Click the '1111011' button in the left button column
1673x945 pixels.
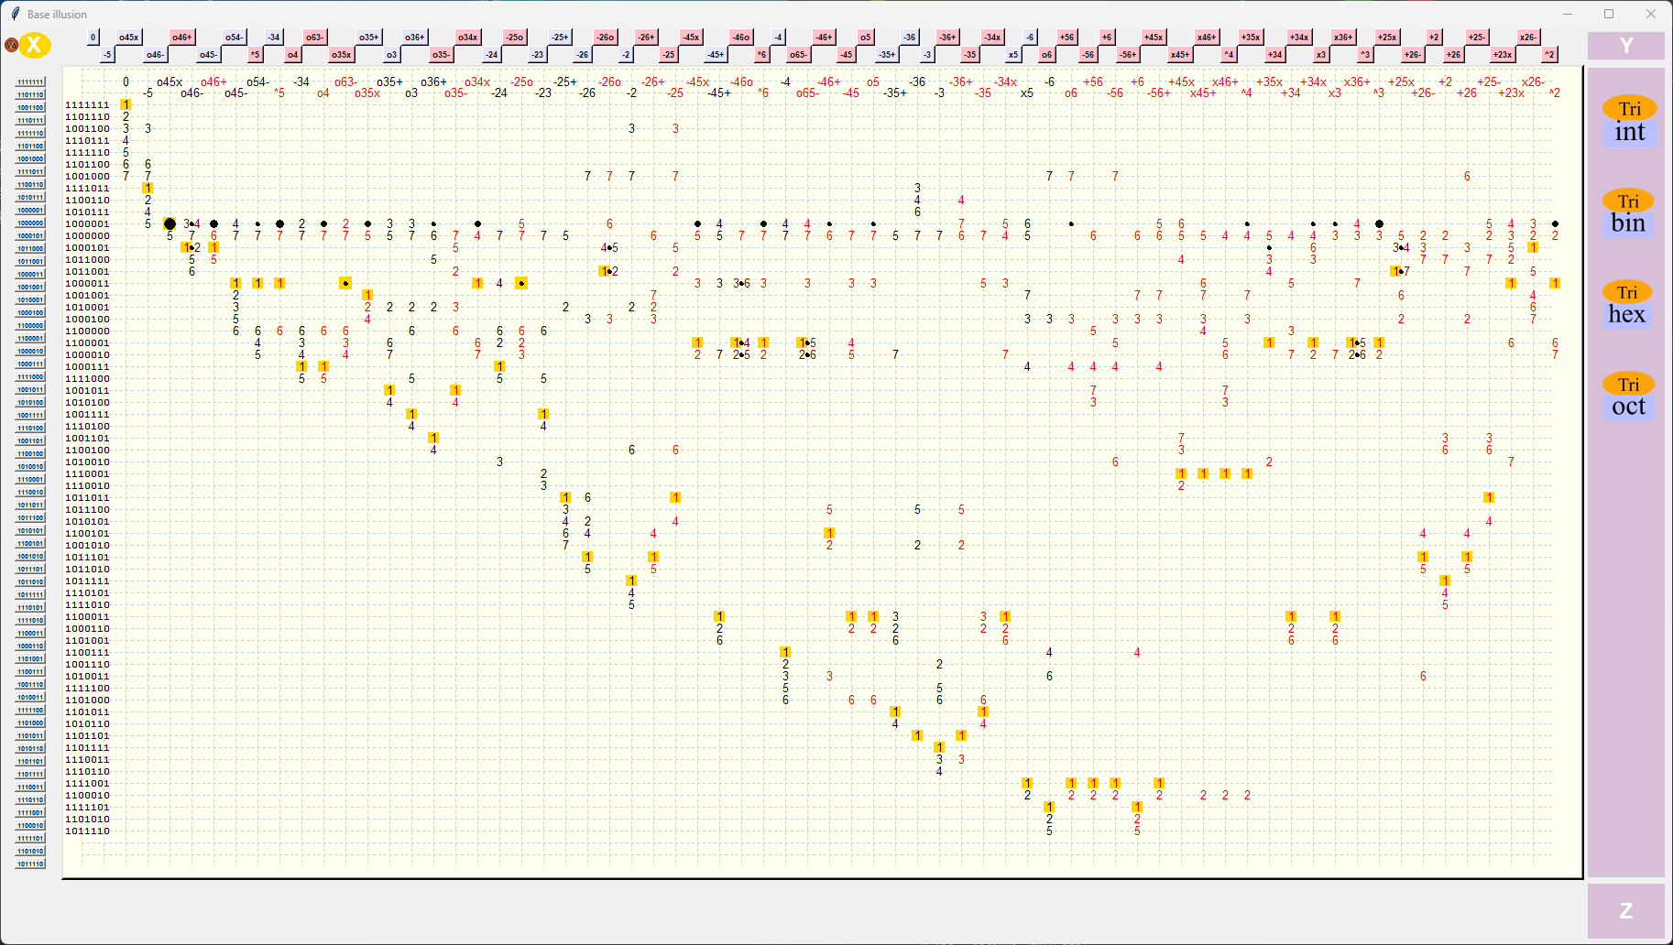(x=30, y=171)
